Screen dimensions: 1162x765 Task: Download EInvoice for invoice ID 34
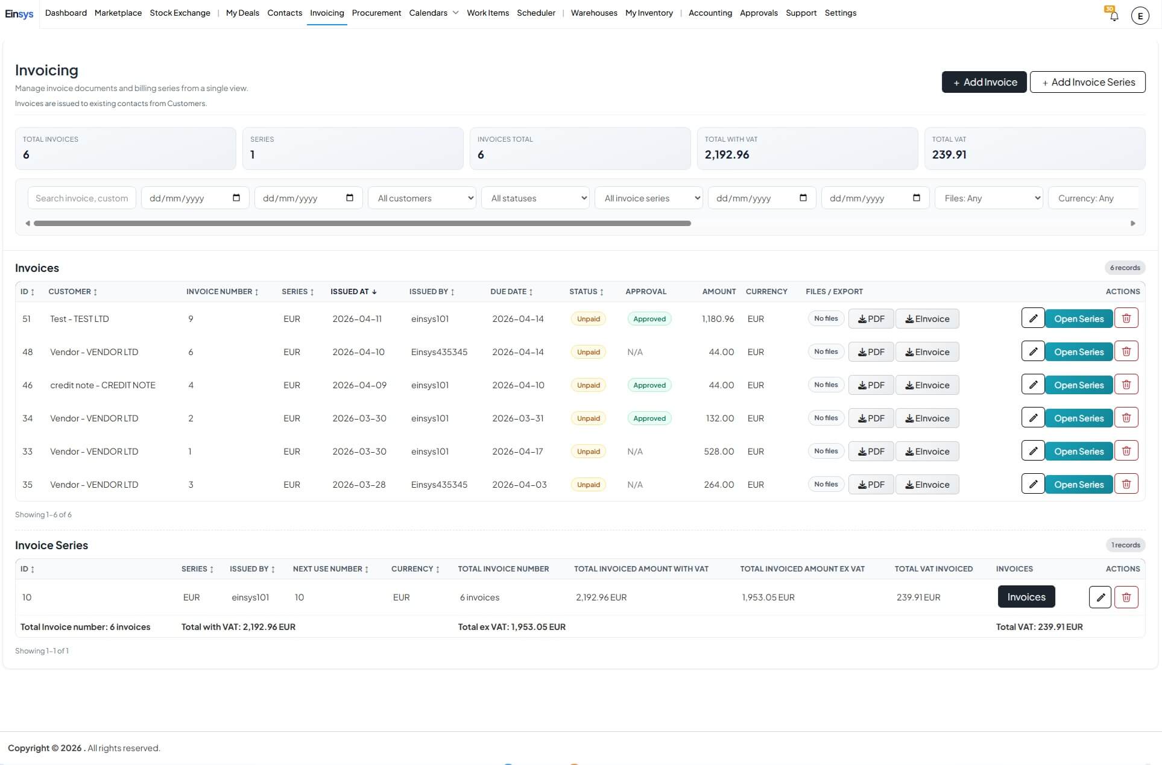[x=927, y=418]
